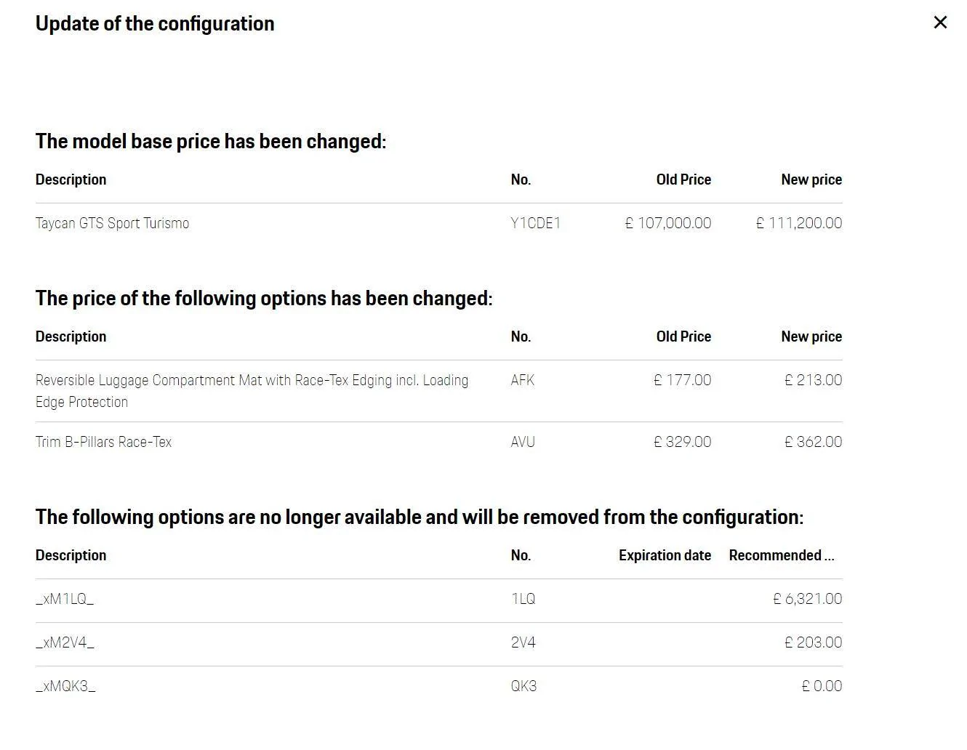Click the truncated Recommended column header
The height and width of the screenshot is (750, 967).
(782, 555)
